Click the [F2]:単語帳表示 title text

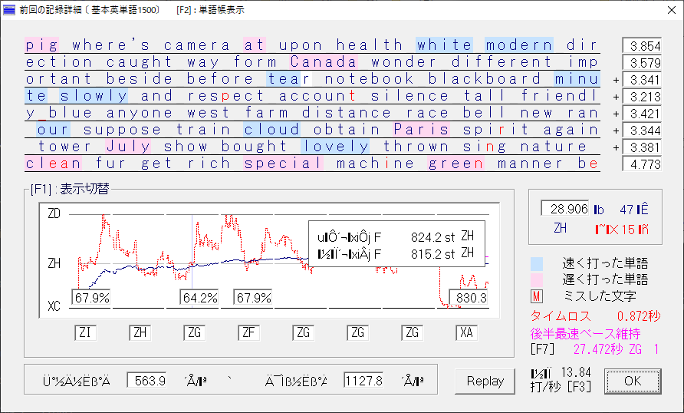tap(210, 10)
